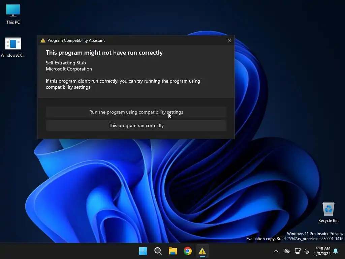Open the network status tray icon
Viewport: 345px width, 259px height.
pyautogui.click(x=297, y=251)
